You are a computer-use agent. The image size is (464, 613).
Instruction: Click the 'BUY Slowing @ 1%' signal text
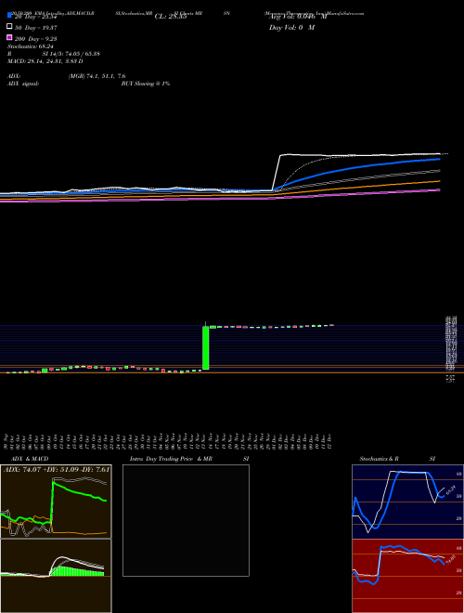146,84
